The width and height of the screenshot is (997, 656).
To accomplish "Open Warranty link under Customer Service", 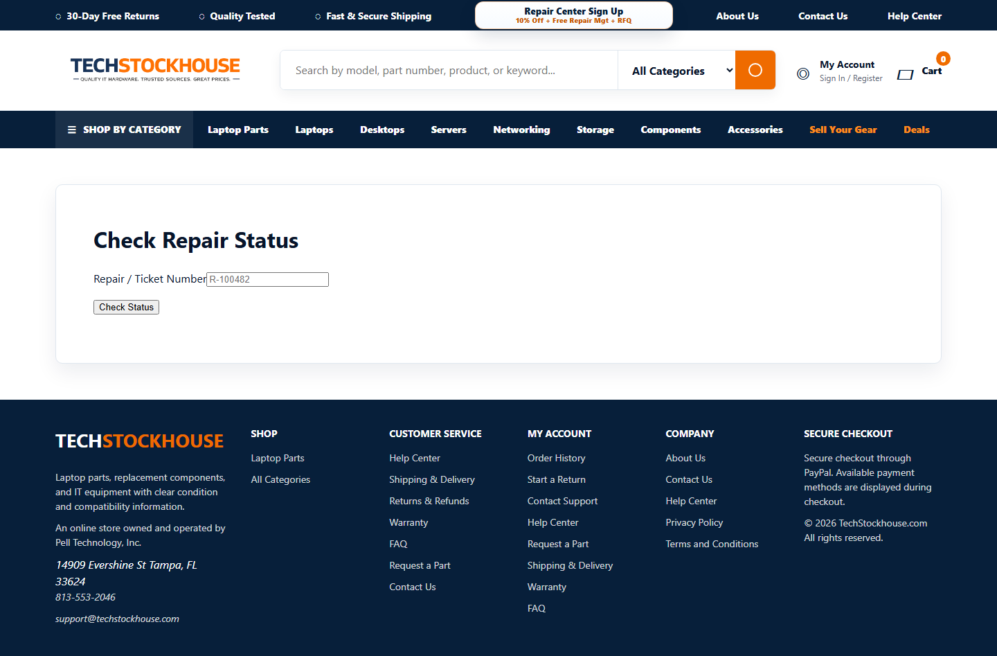I will tap(408, 522).
